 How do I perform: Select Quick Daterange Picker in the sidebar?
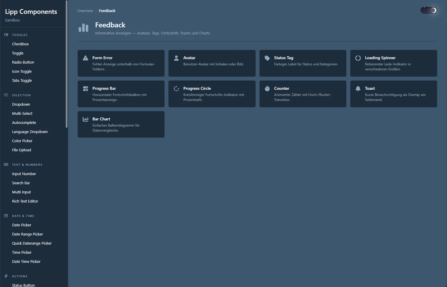coord(32,243)
